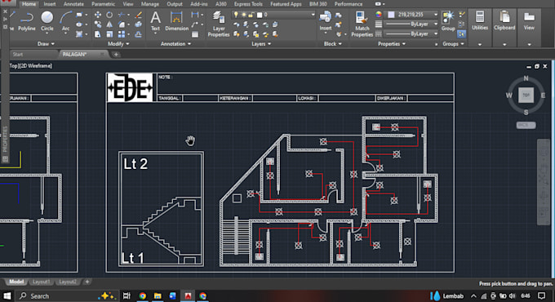The width and height of the screenshot is (555, 302).
Task: Click the Match Properties tool
Action: click(362, 24)
